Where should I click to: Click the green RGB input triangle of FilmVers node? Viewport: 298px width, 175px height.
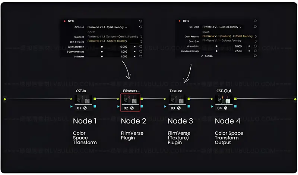(118, 99)
